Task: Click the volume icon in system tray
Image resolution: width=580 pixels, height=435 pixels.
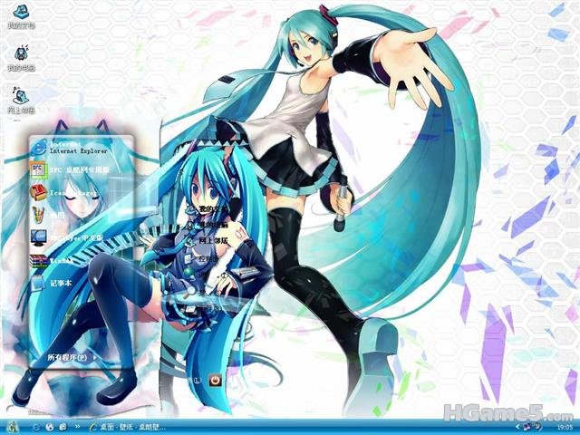Action: (537, 427)
